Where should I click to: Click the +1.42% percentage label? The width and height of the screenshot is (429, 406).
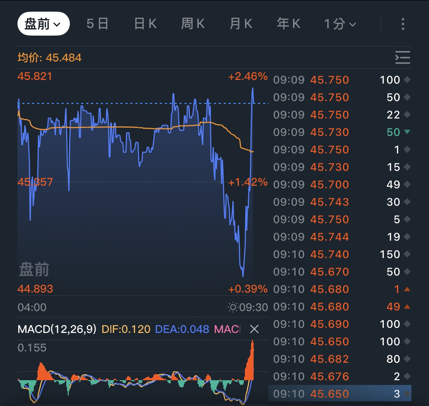tap(247, 182)
